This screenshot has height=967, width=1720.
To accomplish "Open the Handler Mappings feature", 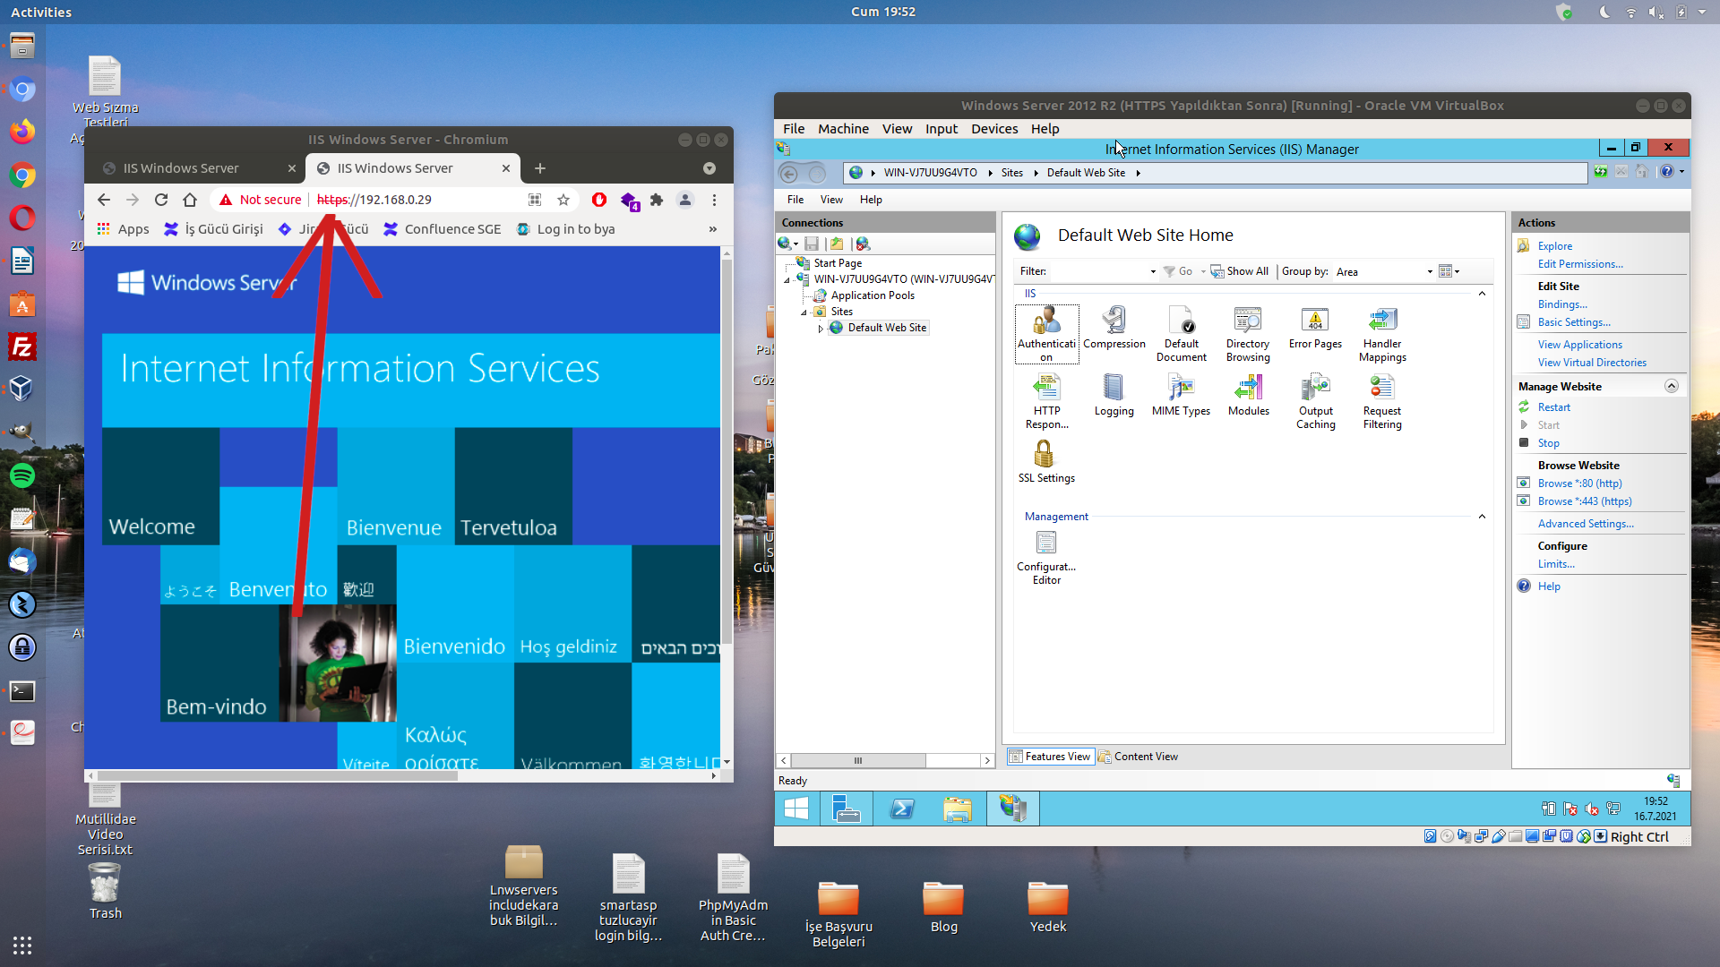I will [1382, 333].
